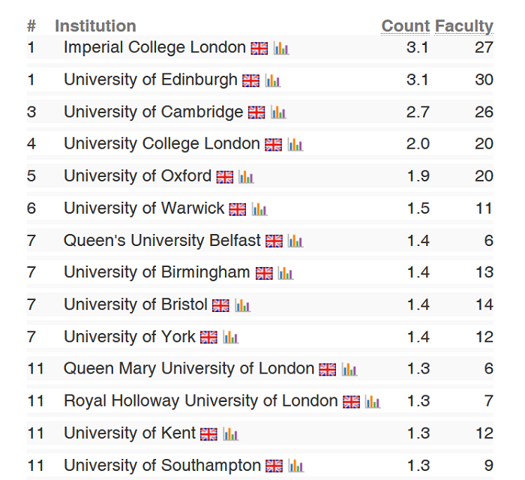Click University of Cambridge's chart icon
Image resolution: width=525 pixels, height=480 pixels.
coord(278,112)
